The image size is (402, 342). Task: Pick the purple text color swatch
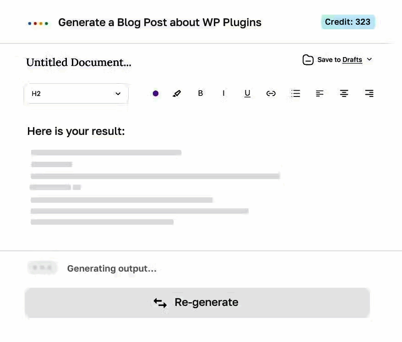point(156,93)
